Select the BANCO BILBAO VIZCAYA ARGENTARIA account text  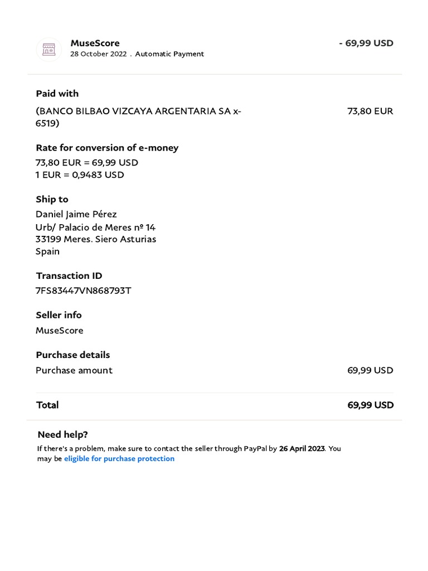[x=138, y=112]
